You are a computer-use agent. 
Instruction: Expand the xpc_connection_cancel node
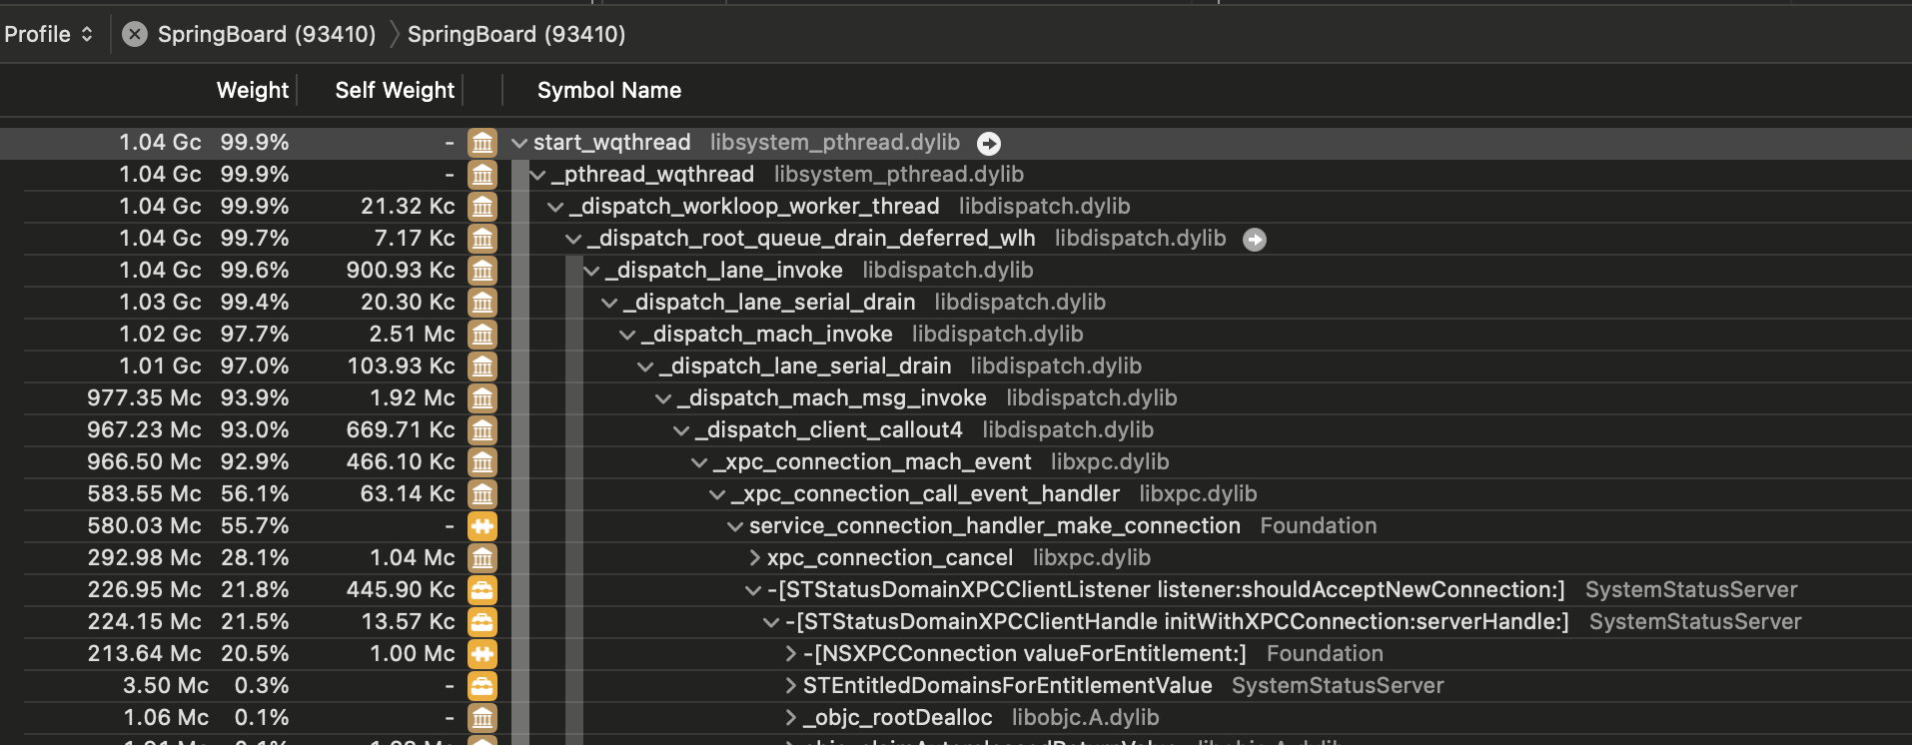pyautogui.click(x=755, y=558)
